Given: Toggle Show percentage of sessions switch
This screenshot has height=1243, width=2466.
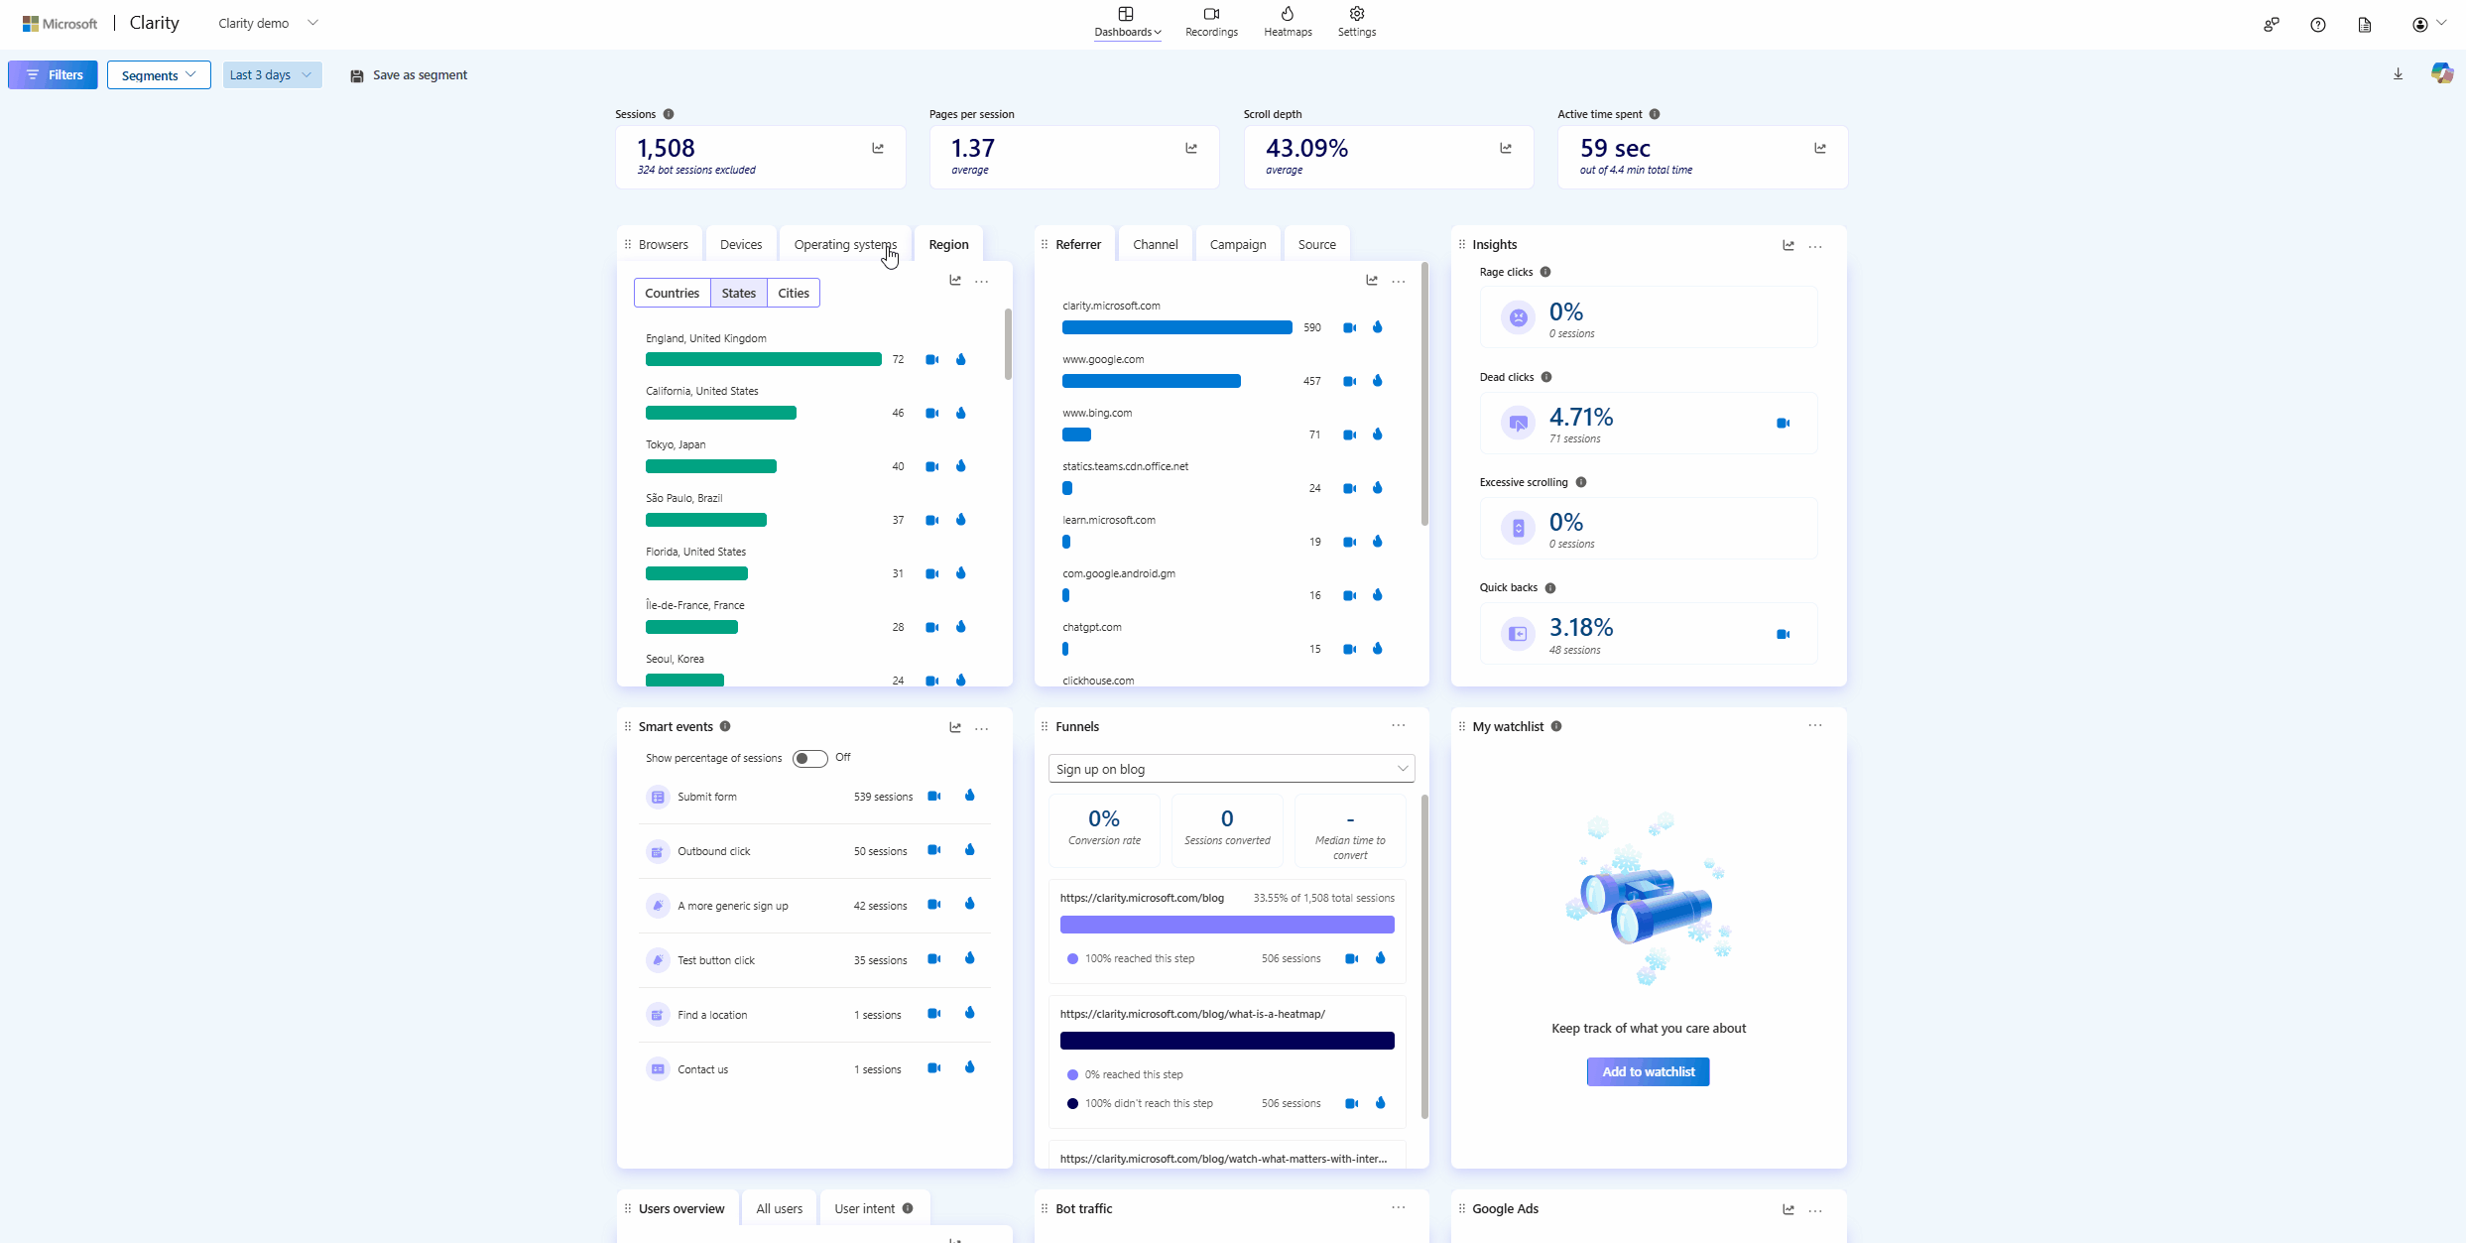Looking at the screenshot, I should (809, 758).
